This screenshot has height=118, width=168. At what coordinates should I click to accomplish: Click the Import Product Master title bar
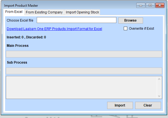pyautogui.click(x=68, y=5)
